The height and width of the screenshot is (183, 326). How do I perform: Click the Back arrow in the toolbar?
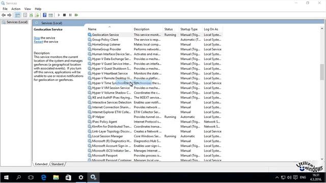click(4, 15)
